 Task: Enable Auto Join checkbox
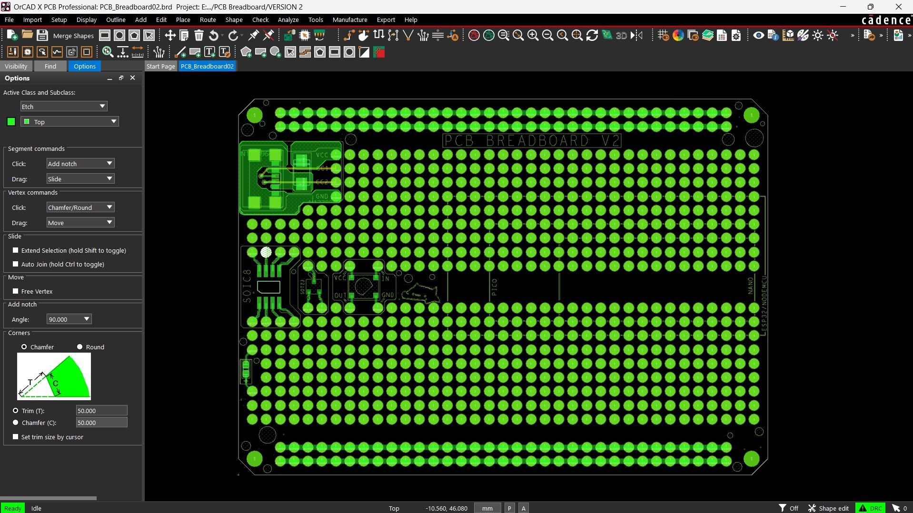pyautogui.click(x=16, y=264)
